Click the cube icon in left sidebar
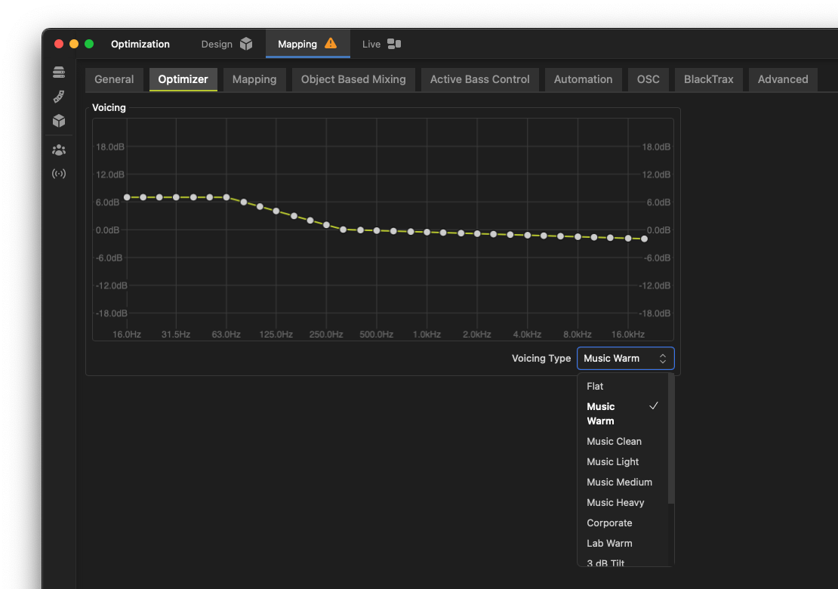838x589 pixels. point(59,121)
